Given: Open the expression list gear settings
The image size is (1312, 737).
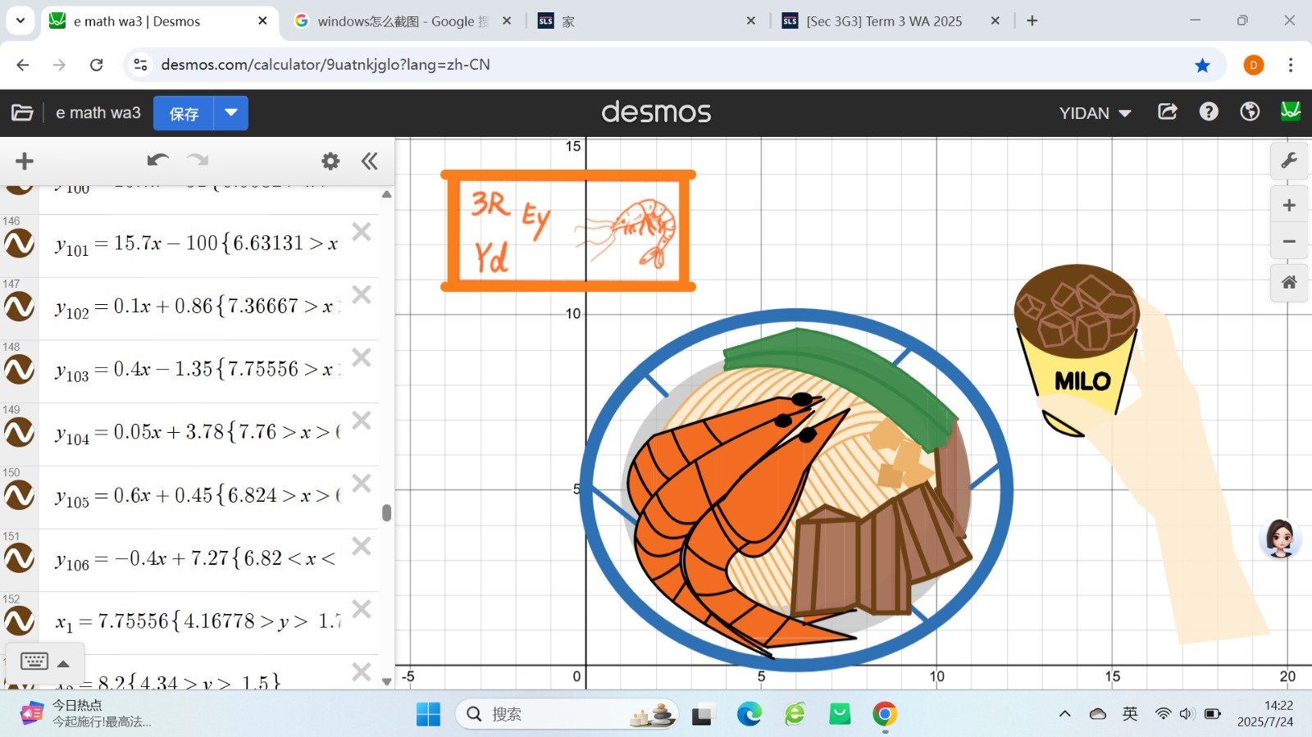Looking at the screenshot, I should coord(330,162).
